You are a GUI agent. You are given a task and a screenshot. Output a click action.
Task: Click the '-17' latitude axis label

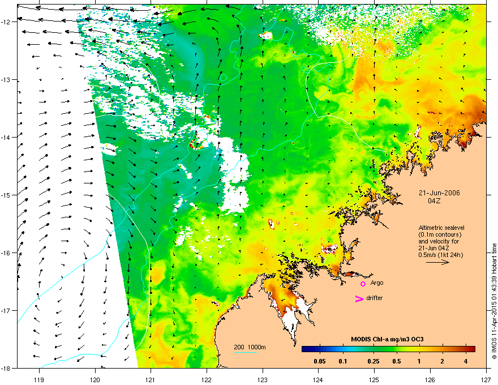tap(6, 310)
